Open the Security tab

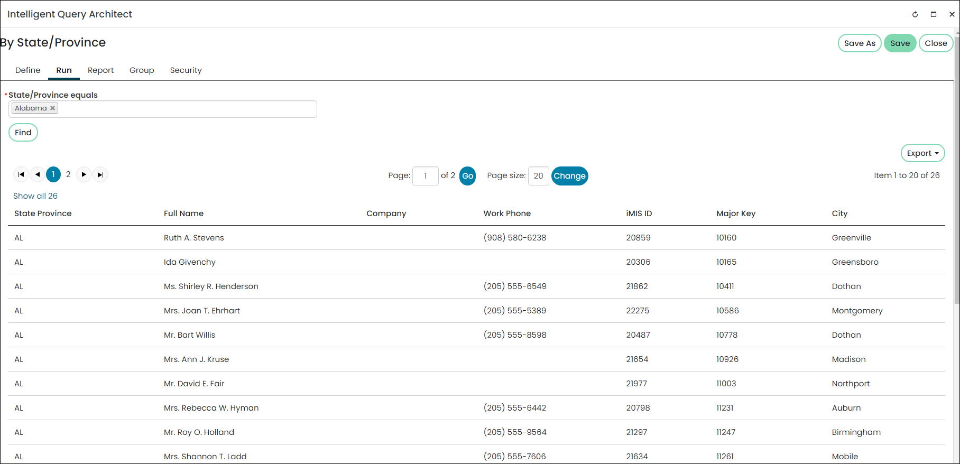pyautogui.click(x=186, y=70)
